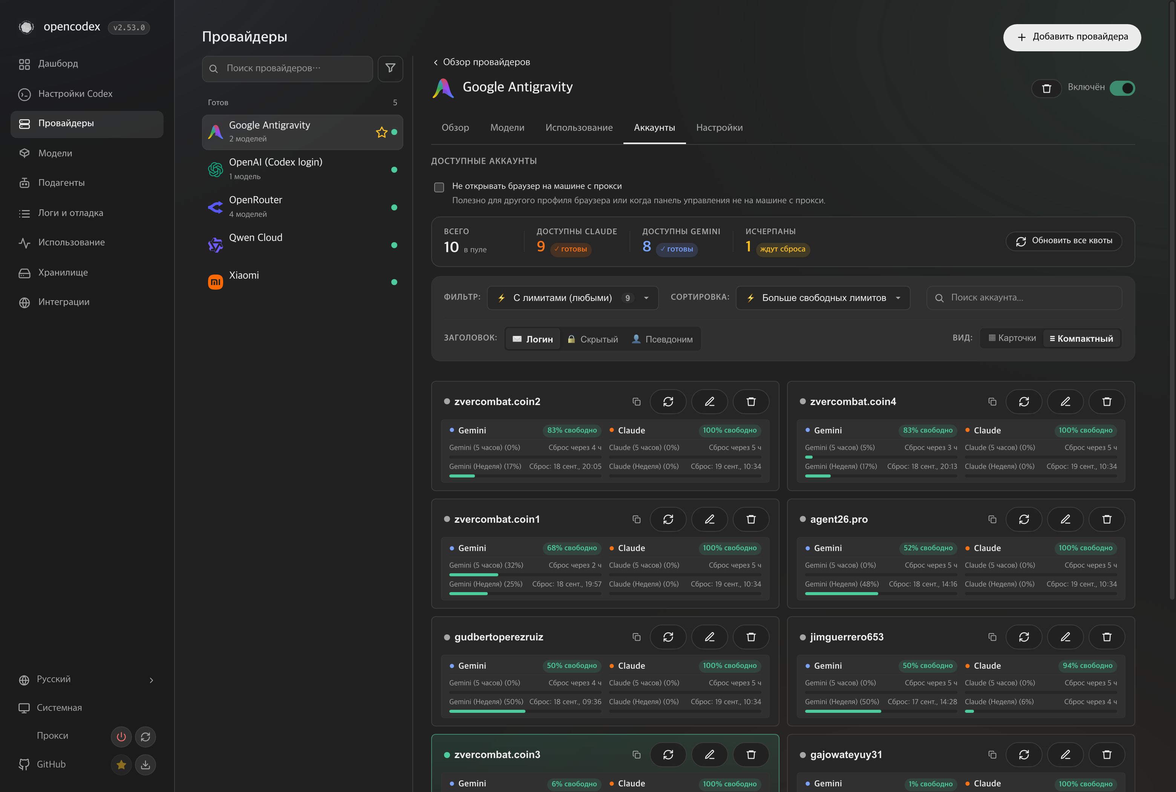Check 'Не открывать браузер на машине с прокси'
The image size is (1176, 792).
[x=439, y=187]
